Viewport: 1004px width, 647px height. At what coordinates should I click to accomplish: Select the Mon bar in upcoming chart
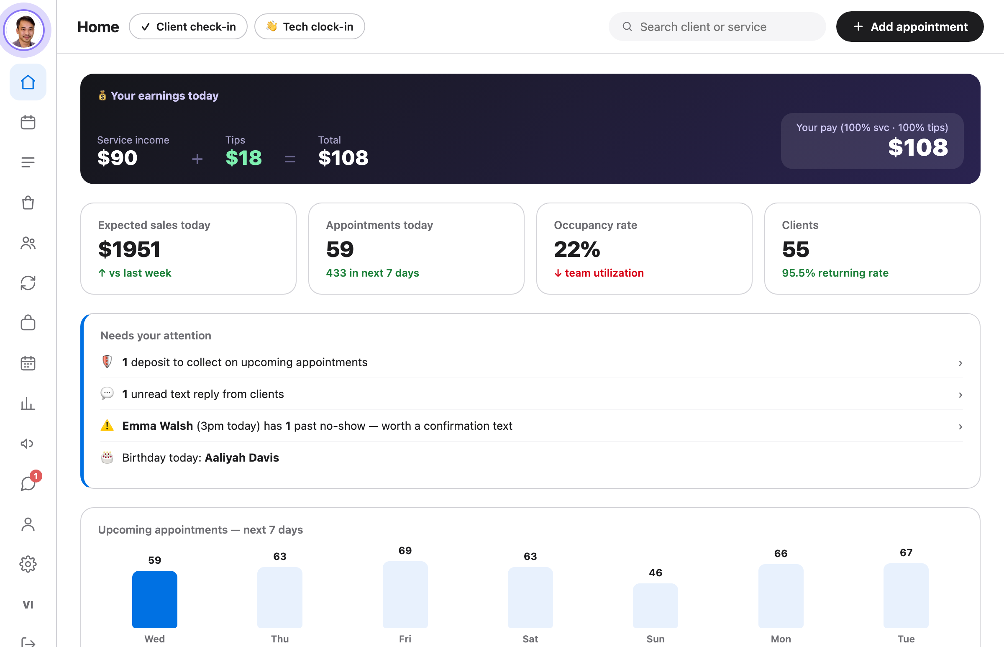pos(781,596)
